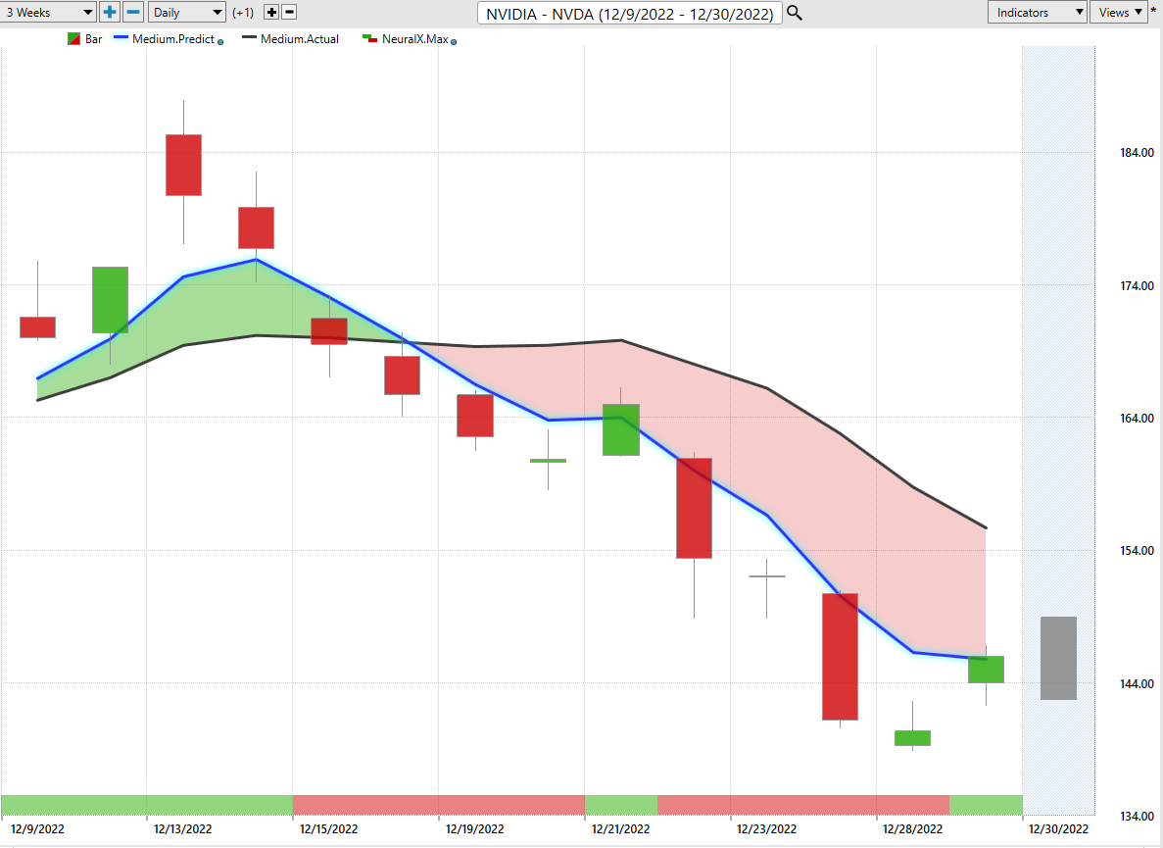The image size is (1163, 848).
Task: Click the 12/9/2022 date label
Action: click(x=37, y=828)
